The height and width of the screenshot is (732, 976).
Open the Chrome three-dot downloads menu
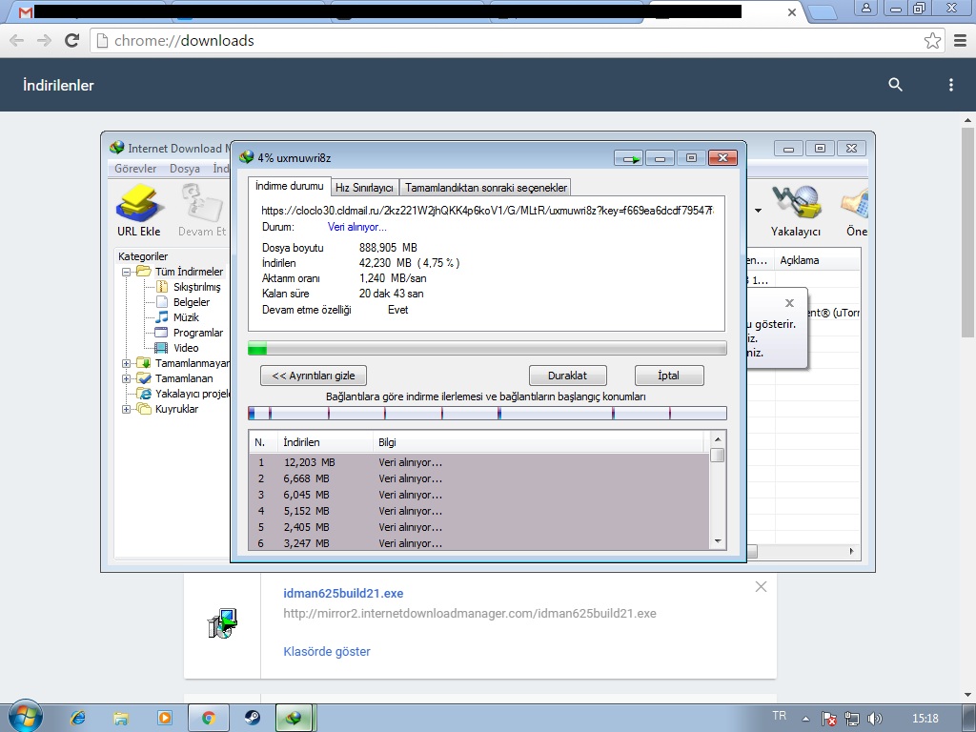[x=950, y=85]
